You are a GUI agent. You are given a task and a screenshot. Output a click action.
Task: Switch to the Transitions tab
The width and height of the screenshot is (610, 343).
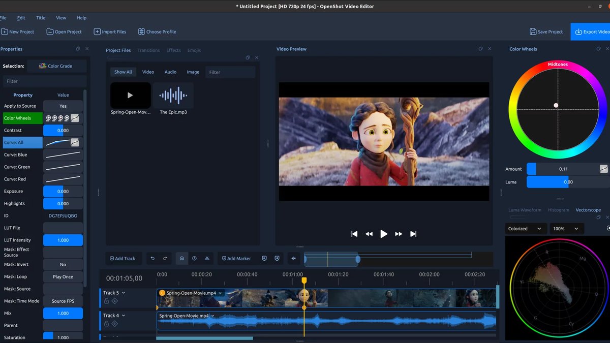(x=148, y=50)
